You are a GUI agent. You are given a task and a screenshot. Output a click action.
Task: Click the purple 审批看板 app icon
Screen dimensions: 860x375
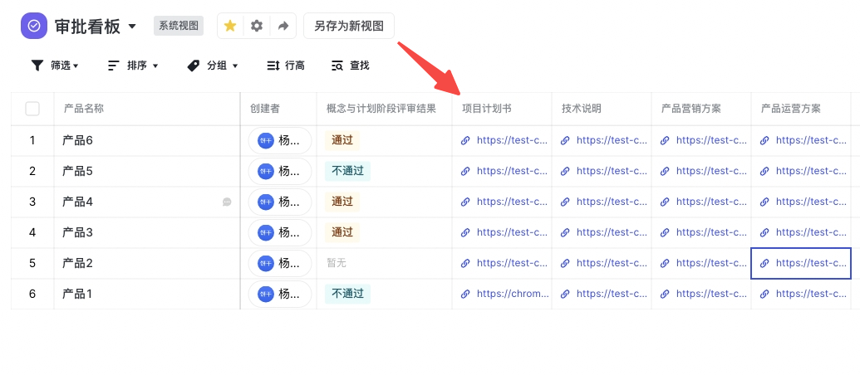point(34,26)
